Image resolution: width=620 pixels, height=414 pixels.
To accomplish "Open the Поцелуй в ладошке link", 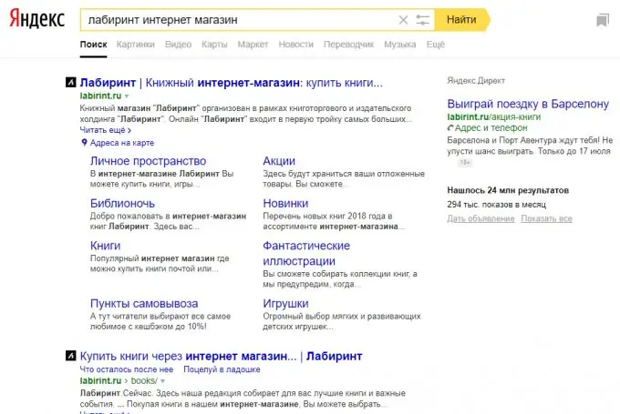I will click(x=222, y=369).
